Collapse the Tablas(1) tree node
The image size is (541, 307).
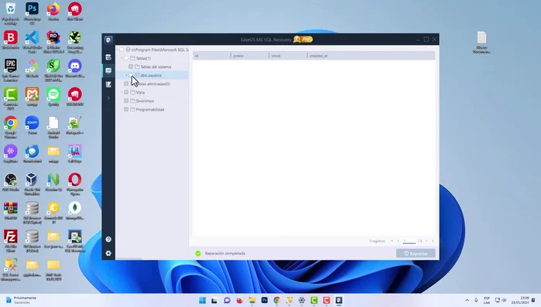tap(122, 58)
